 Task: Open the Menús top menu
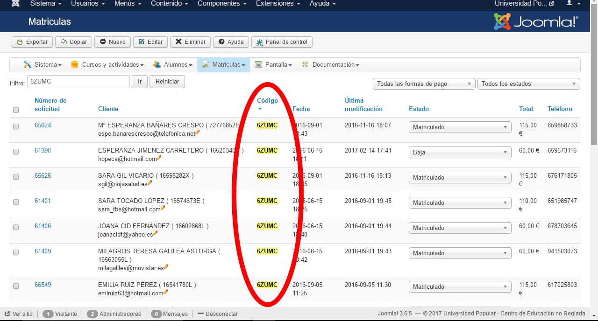[128, 3]
